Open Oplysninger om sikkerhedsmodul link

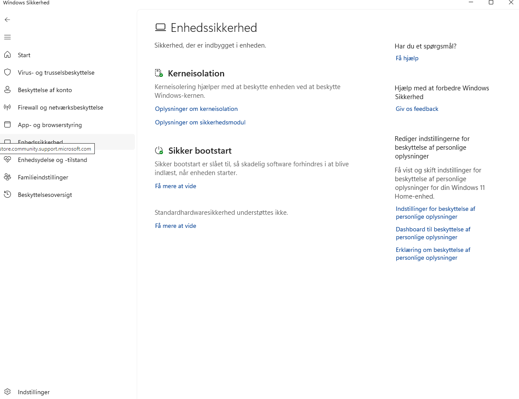pyautogui.click(x=200, y=123)
